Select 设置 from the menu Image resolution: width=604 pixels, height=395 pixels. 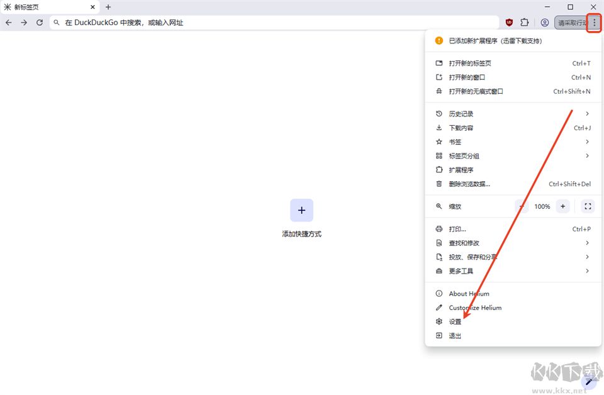pos(455,322)
